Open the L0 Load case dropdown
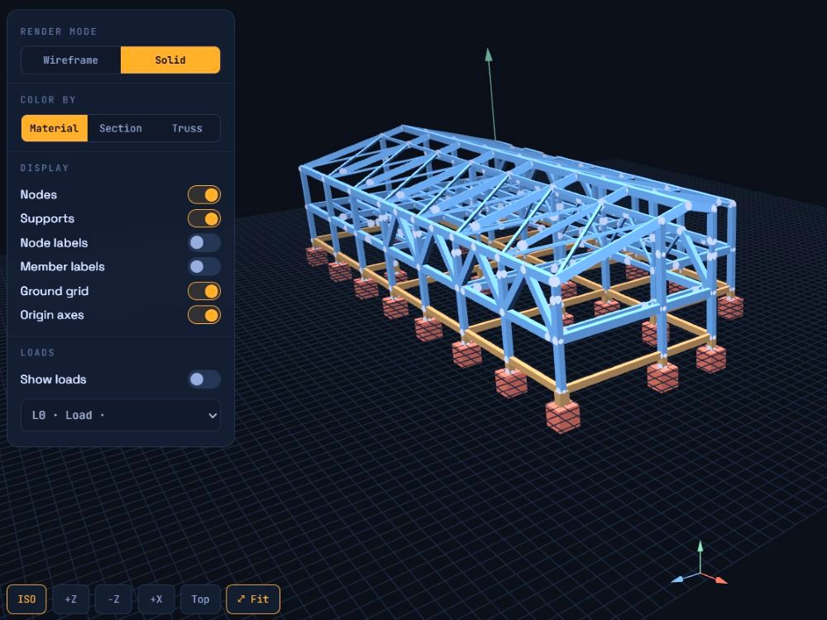This screenshot has width=827, height=620. click(121, 416)
